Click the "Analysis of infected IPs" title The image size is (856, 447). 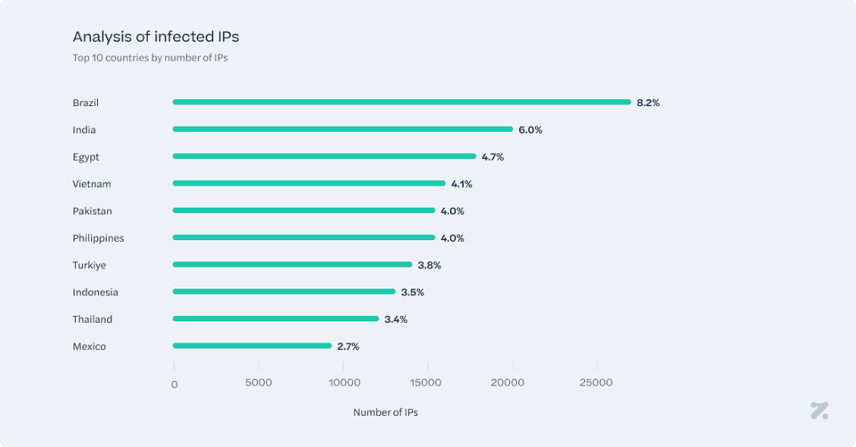coord(155,37)
